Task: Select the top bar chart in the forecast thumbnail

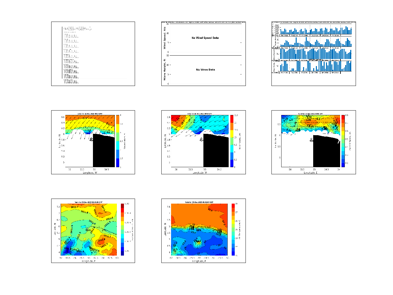Action: (x=313, y=30)
